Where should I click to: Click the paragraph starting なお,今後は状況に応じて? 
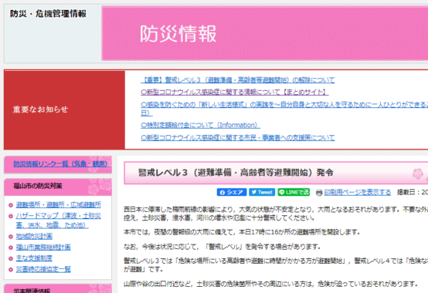coord(222,247)
